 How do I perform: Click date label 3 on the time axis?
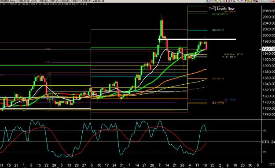click(x=92, y=165)
